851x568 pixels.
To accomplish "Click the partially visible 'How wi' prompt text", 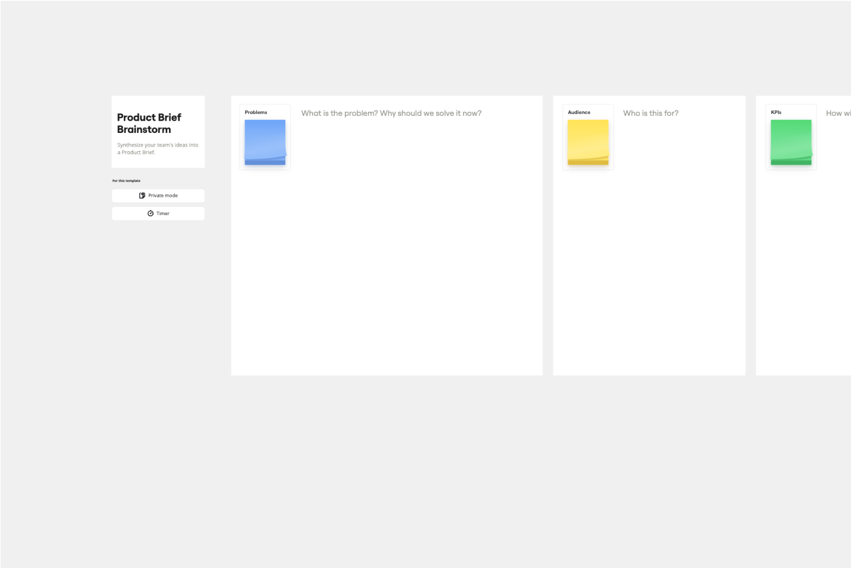I will click(x=837, y=113).
